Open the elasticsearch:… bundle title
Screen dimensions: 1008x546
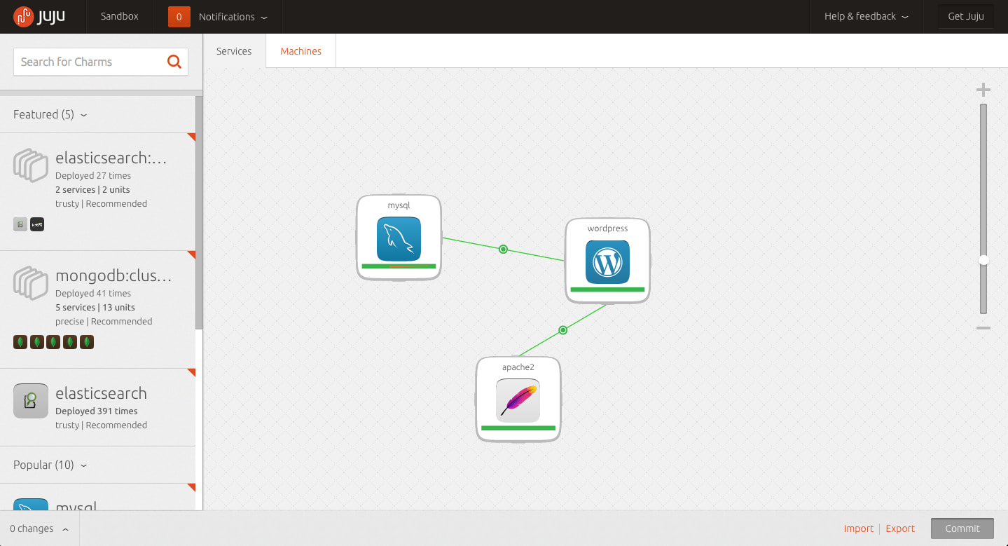coord(111,158)
